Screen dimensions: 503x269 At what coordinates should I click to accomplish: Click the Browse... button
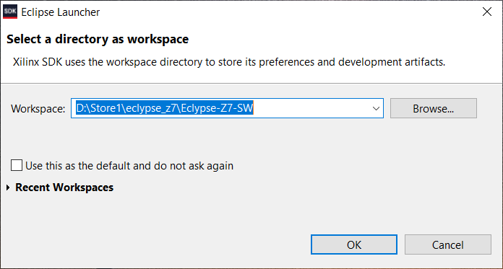point(434,109)
